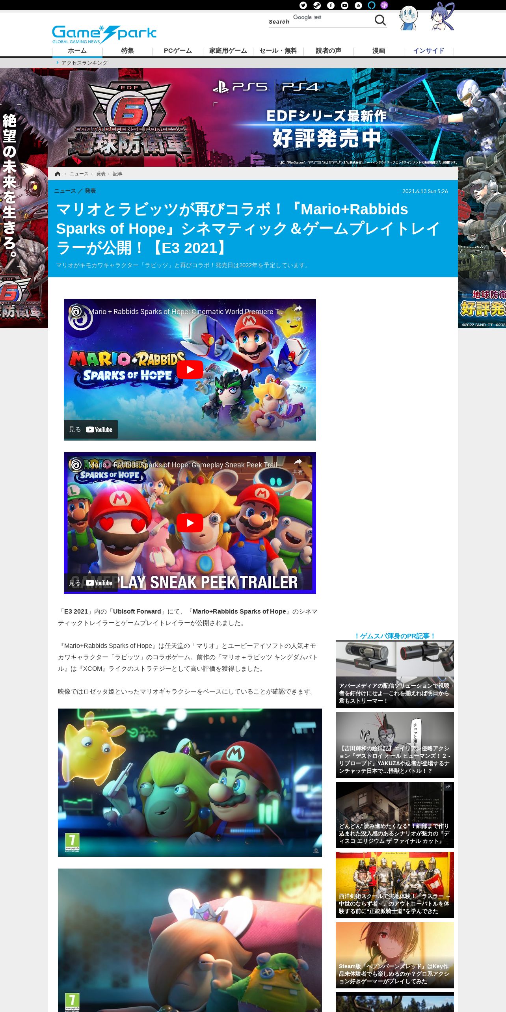Open the AVerMedia streaming PR article
The height and width of the screenshot is (1012, 506).
(x=395, y=674)
